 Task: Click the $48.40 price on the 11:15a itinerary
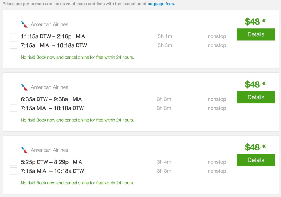tap(255, 22)
